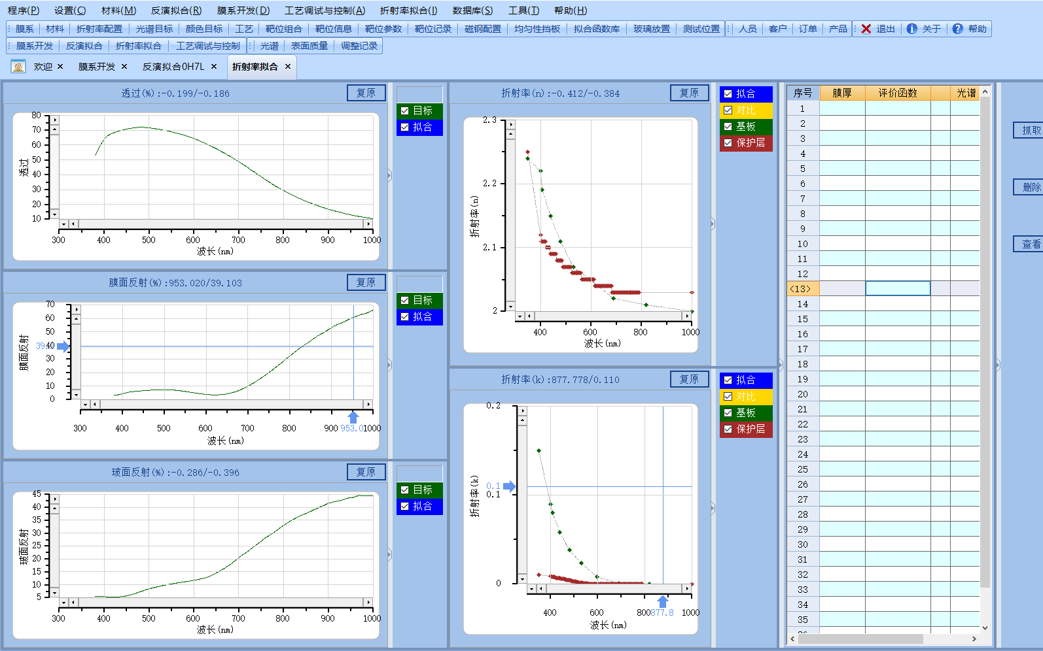Click 复原 button for 透过 chart
Image resolution: width=1043 pixels, height=651 pixels.
[x=366, y=93]
